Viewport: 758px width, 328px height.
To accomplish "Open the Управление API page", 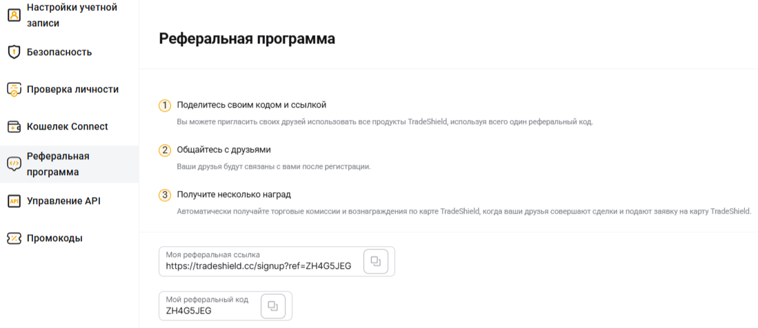I will pyautogui.click(x=63, y=201).
